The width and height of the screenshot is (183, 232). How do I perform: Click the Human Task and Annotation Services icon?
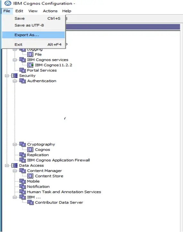[22, 192]
